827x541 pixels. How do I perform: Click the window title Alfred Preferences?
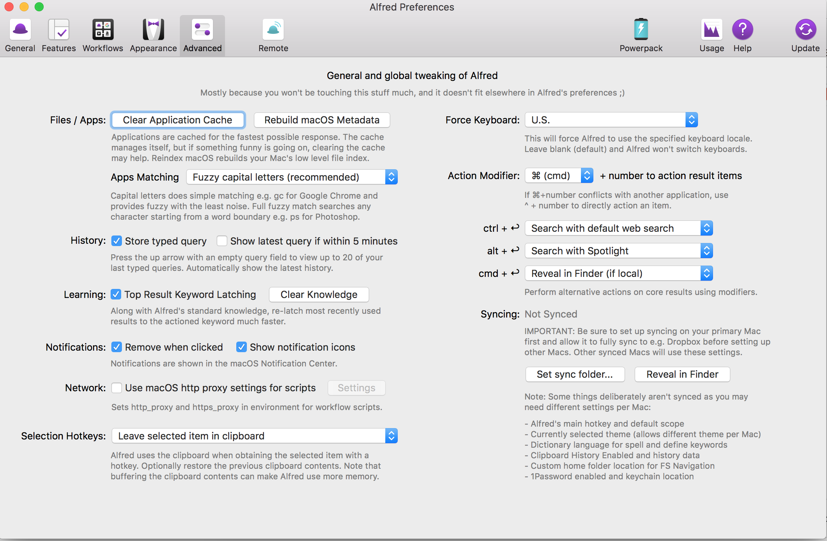412,7
